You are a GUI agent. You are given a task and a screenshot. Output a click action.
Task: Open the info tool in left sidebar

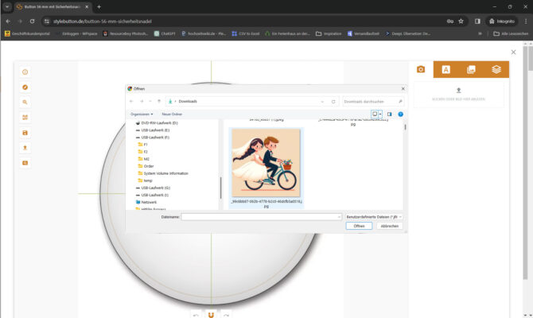(25, 72)
